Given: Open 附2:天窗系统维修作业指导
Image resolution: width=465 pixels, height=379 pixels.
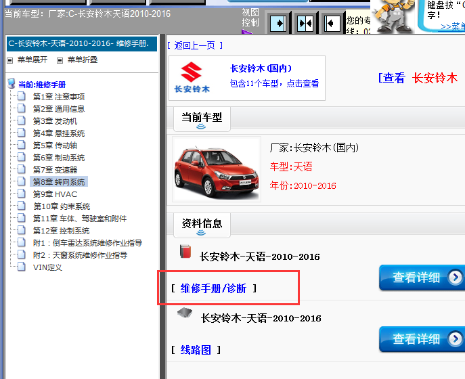Looking at the screenshot, I should click(x=80, y=255).
